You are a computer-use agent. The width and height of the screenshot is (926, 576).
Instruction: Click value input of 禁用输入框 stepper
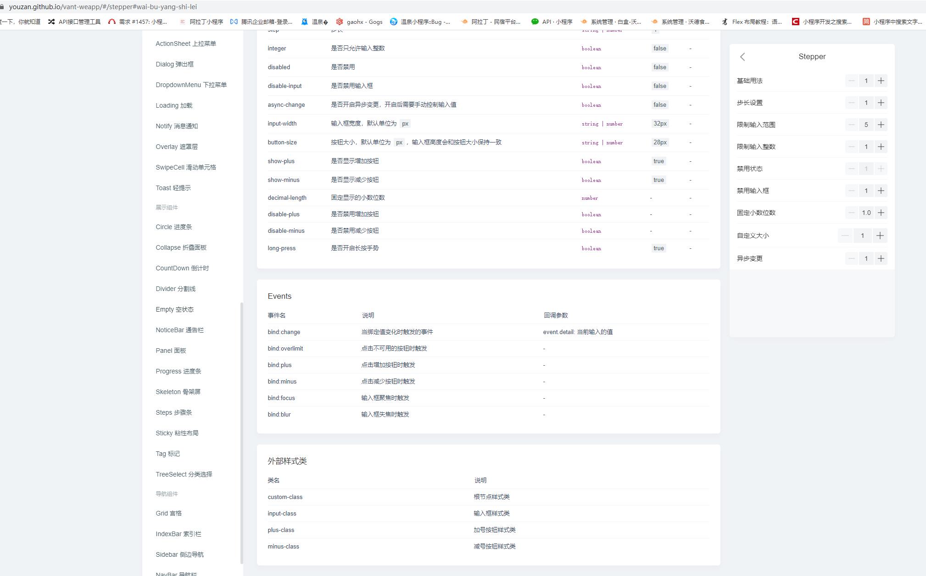866,191
